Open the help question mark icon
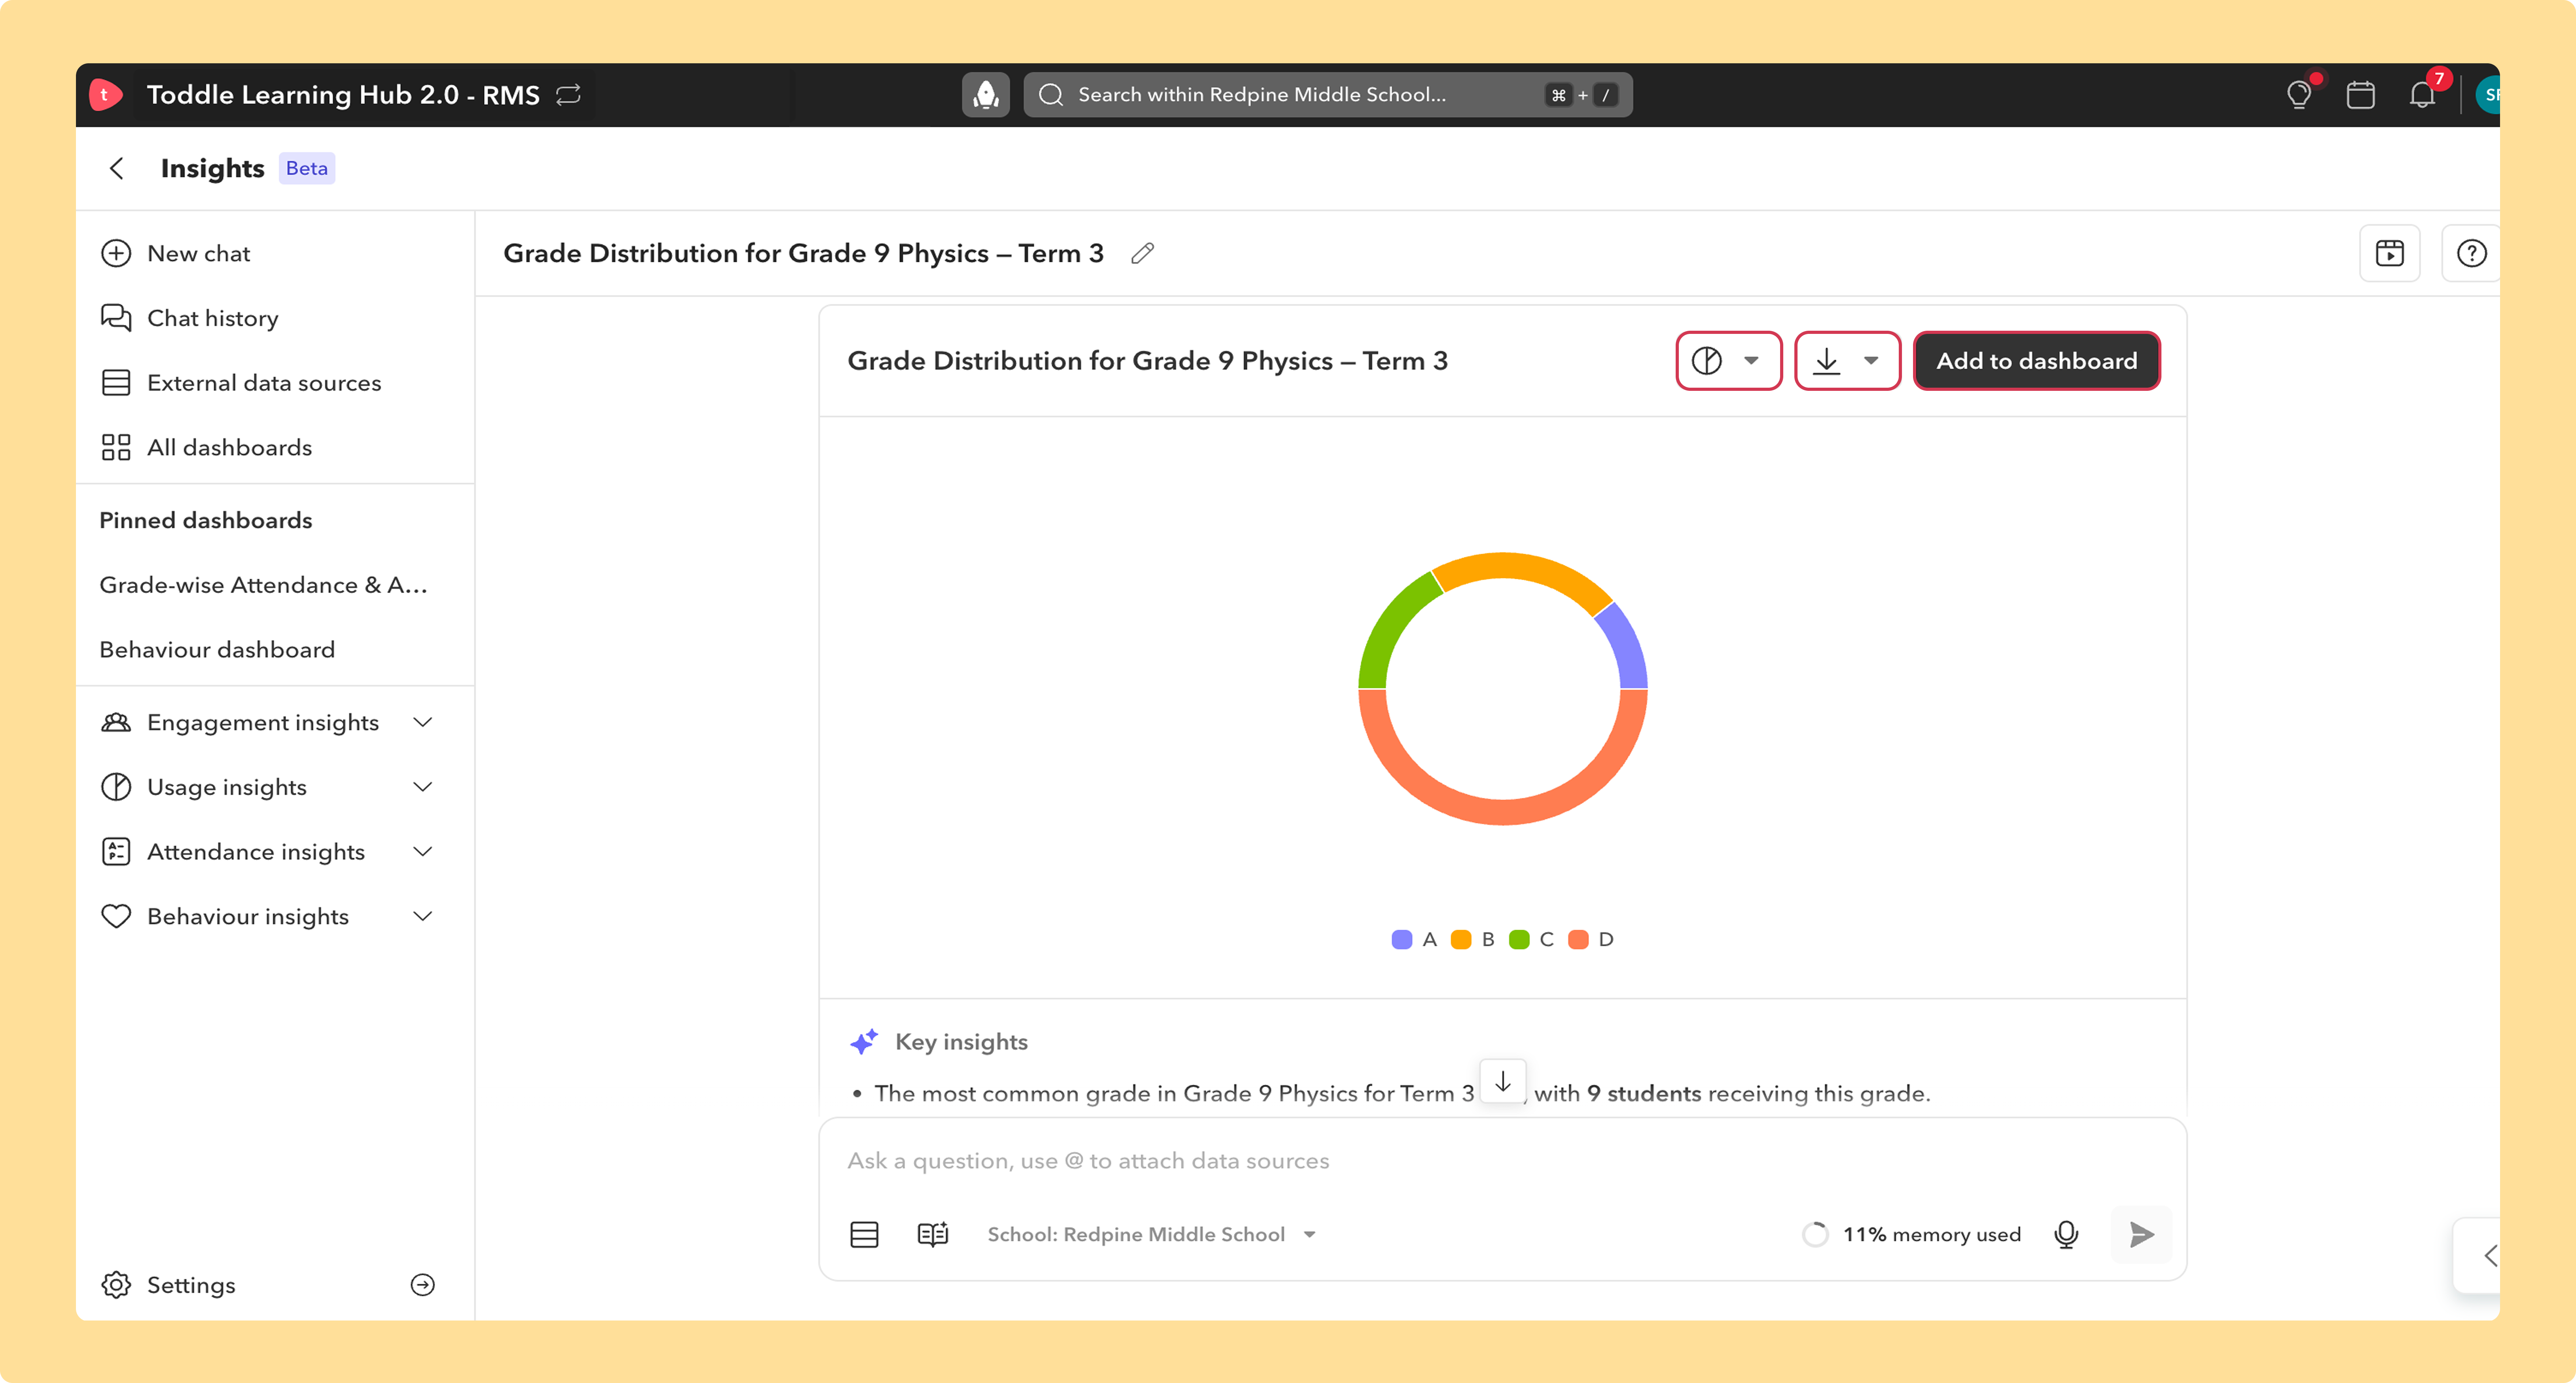Image resolution: width=2576 pixels, height=1383 pixels. (2471, 254)
